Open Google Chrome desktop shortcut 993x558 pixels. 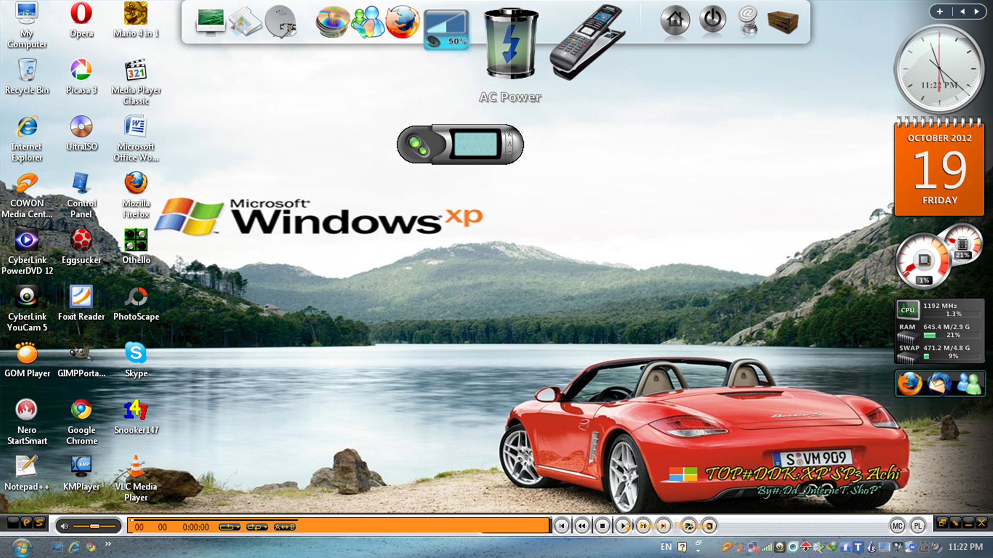[81, 422]
